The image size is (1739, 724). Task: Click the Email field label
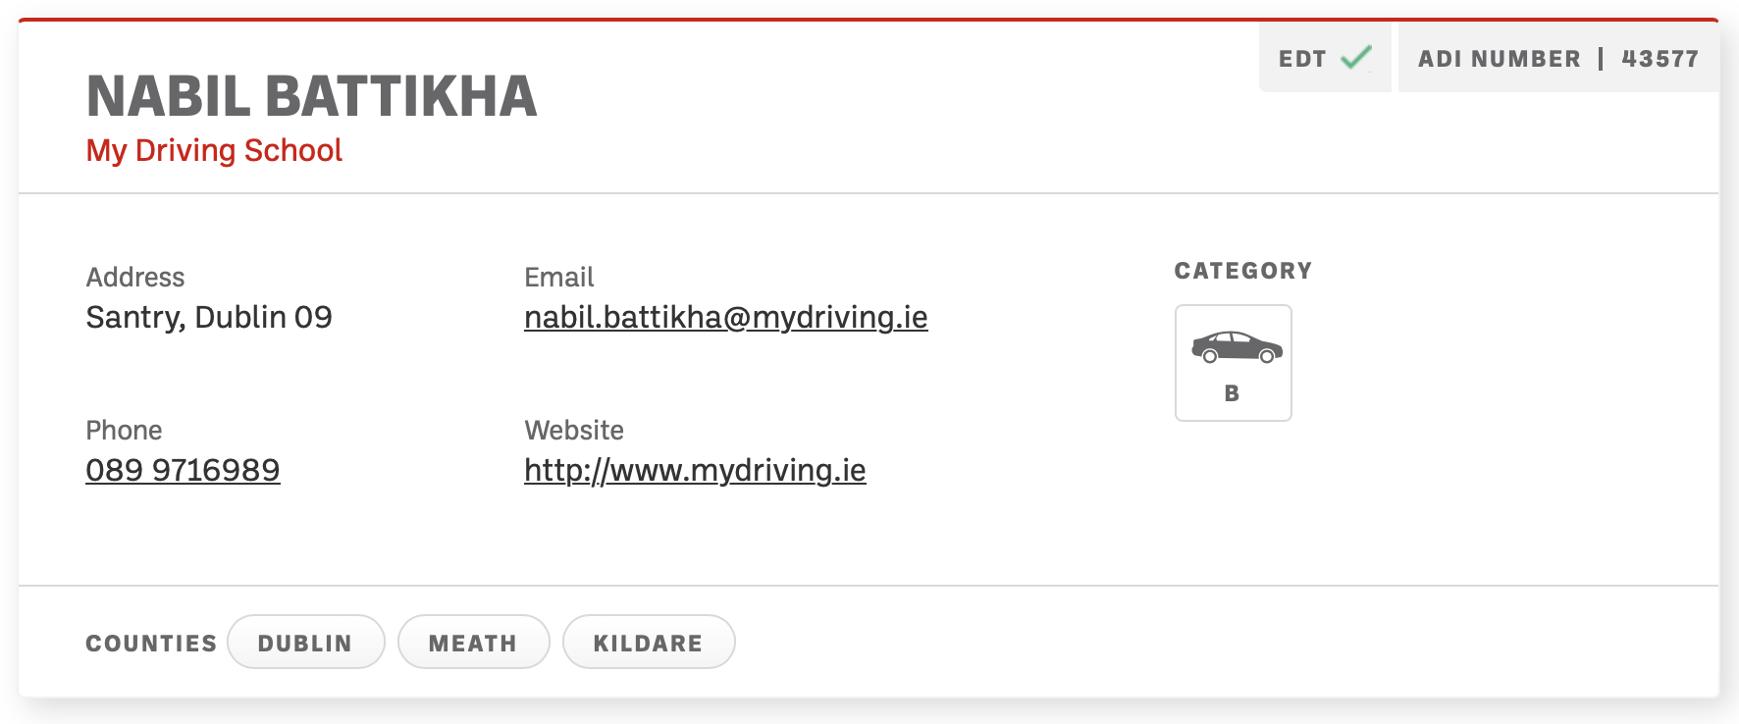[559, 277]
